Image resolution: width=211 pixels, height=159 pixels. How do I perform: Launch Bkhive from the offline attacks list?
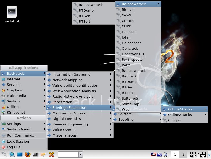click(x=138, y=10)
